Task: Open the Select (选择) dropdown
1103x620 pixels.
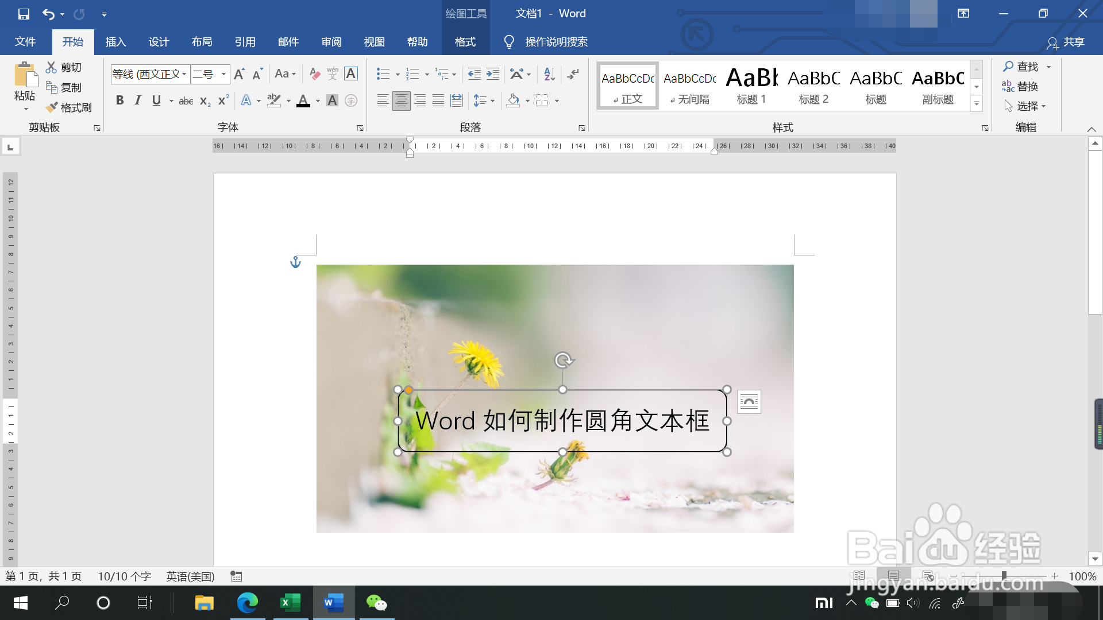Action: [1025, 106]
